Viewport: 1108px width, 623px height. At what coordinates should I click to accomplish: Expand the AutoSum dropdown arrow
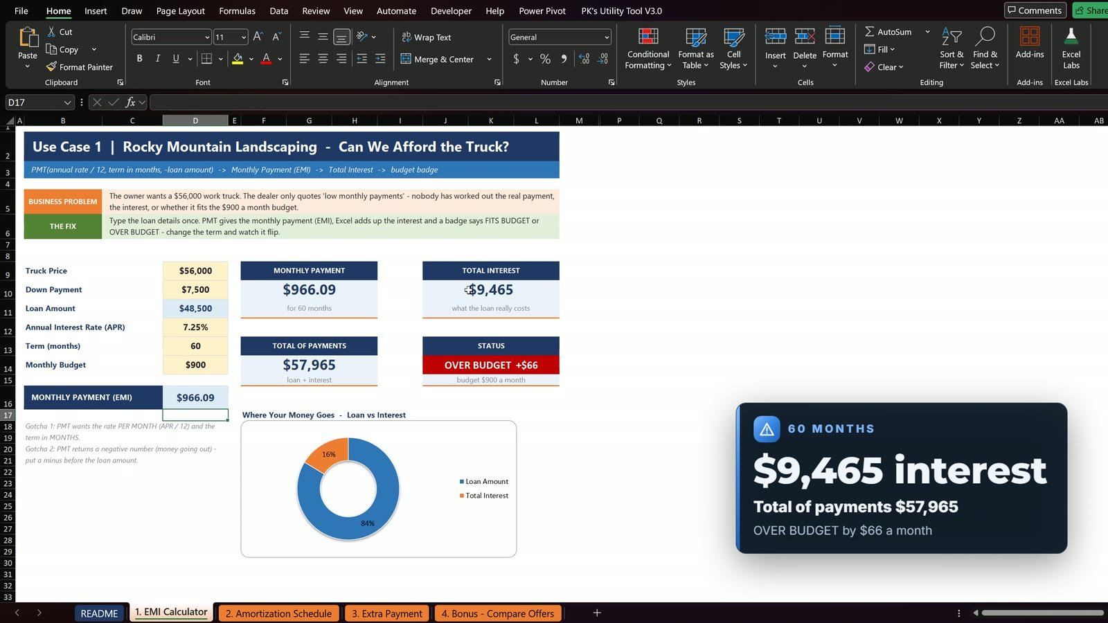coord(927,32)
